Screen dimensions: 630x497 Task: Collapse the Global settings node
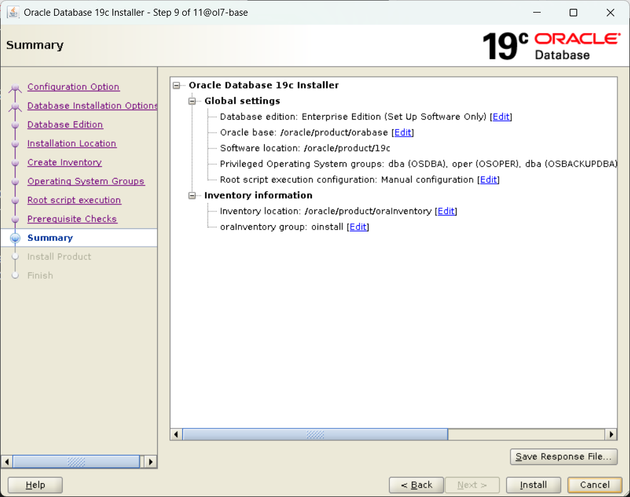192,101
